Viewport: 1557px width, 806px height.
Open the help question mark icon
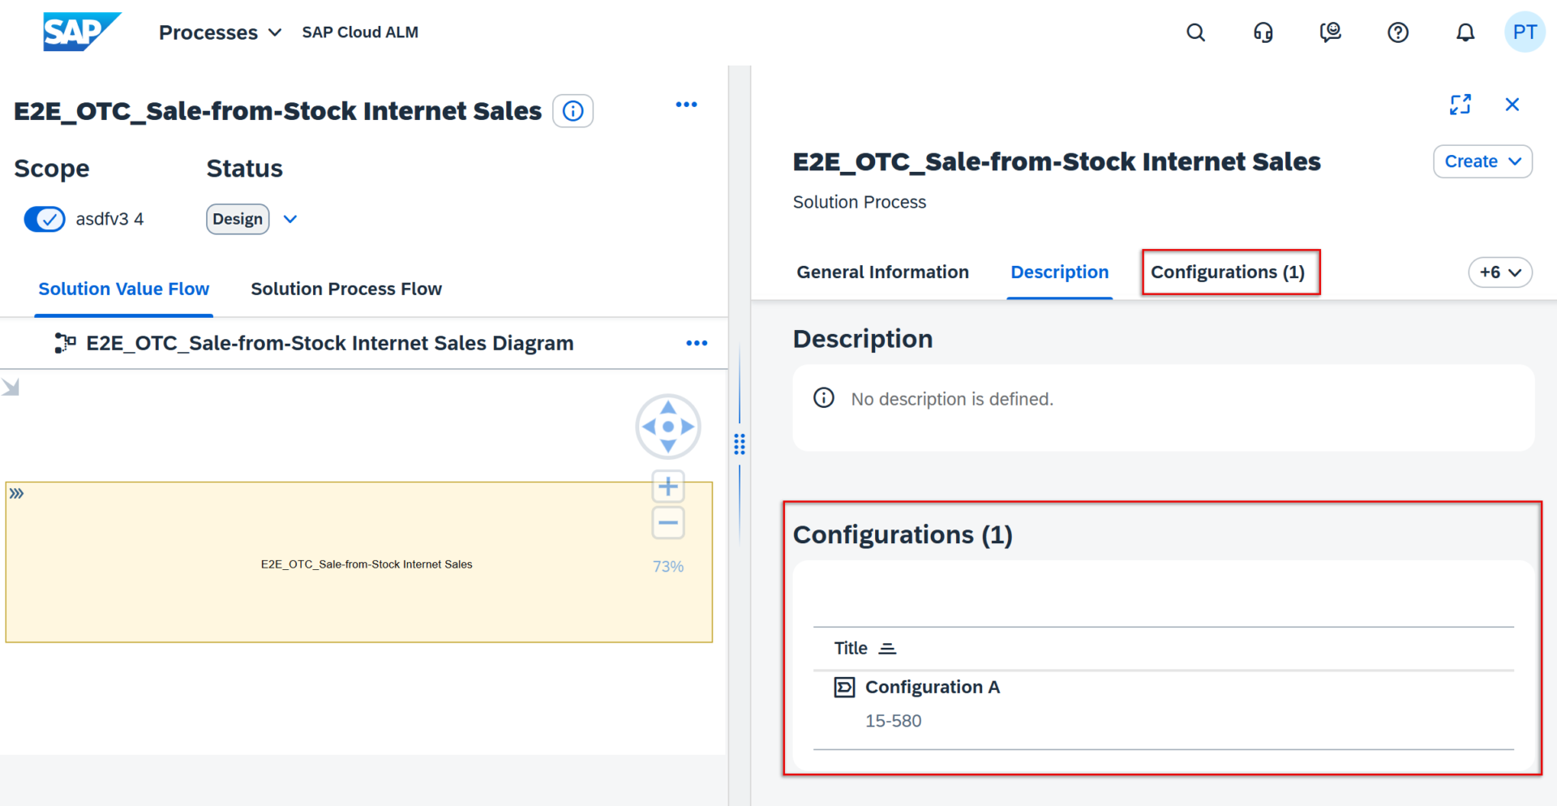[1397, 32]
